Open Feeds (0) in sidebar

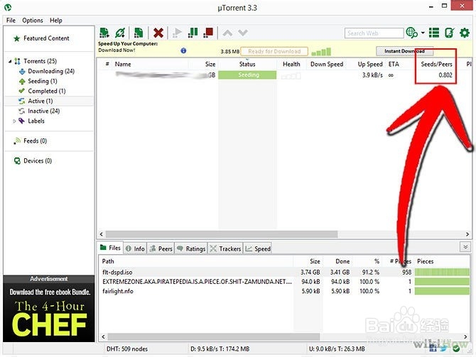36,141
